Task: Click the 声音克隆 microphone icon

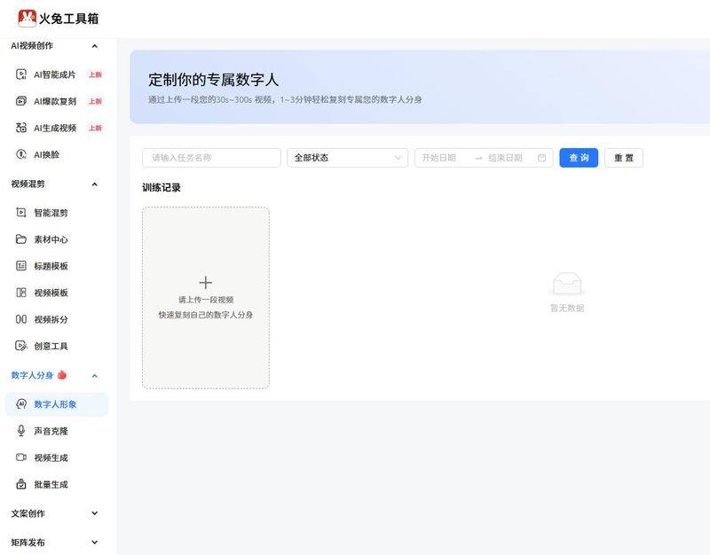Action: click(21, 431)
